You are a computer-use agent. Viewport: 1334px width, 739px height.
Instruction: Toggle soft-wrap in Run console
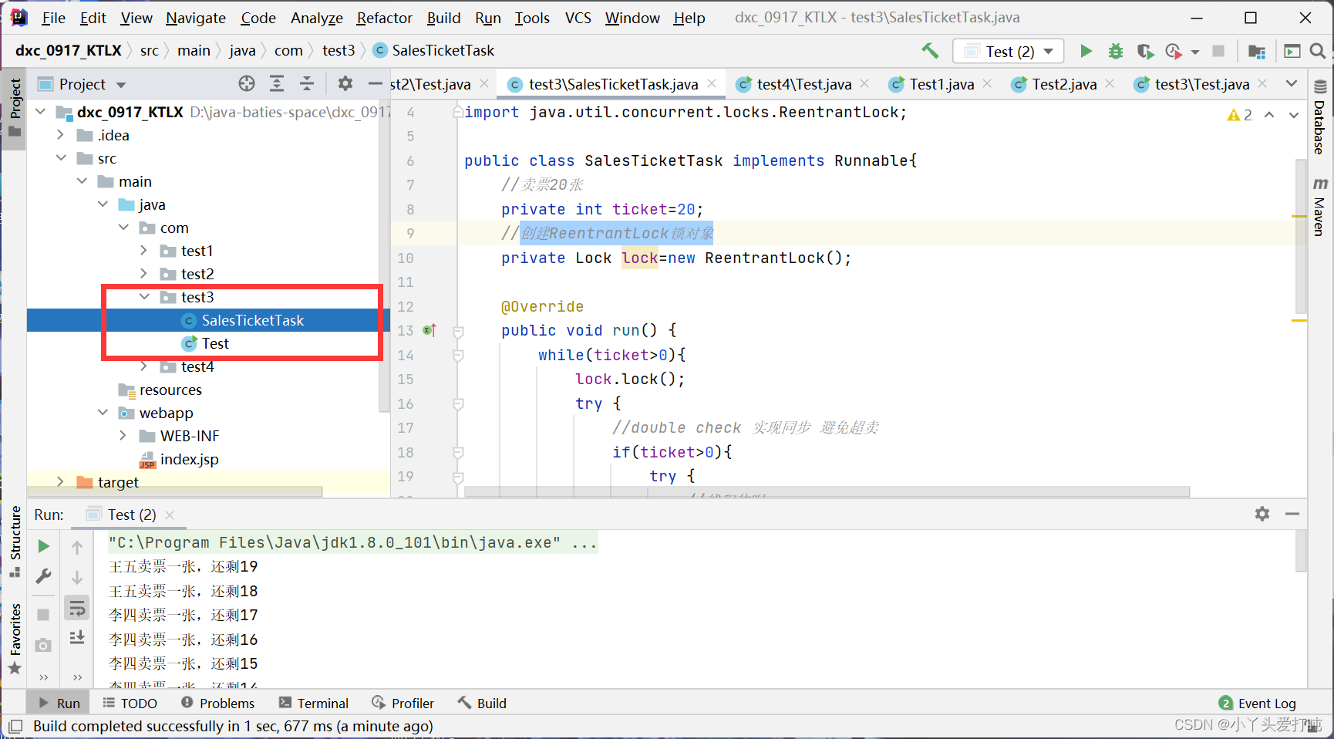point(77,608)
